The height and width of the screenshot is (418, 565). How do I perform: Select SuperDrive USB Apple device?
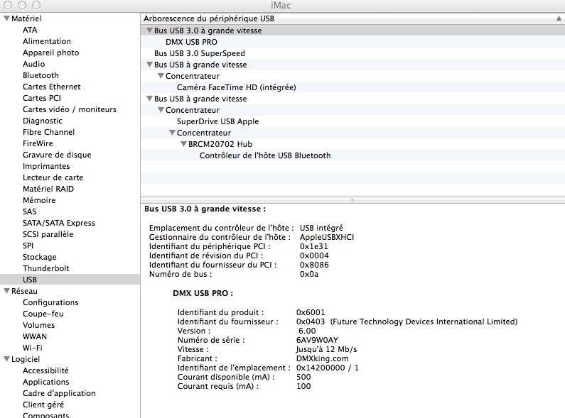[217, 121]
